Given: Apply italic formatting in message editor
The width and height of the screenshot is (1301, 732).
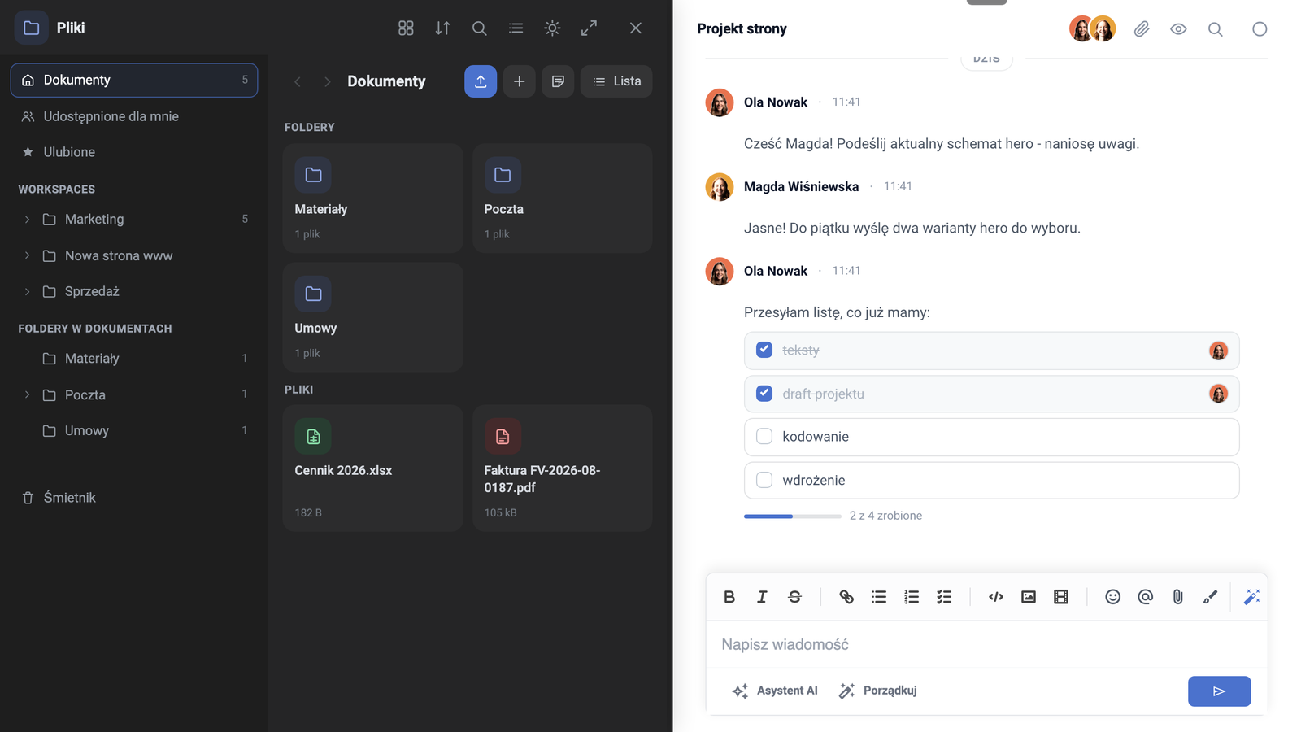Looking at the screenshot, I should click(762, 597).
